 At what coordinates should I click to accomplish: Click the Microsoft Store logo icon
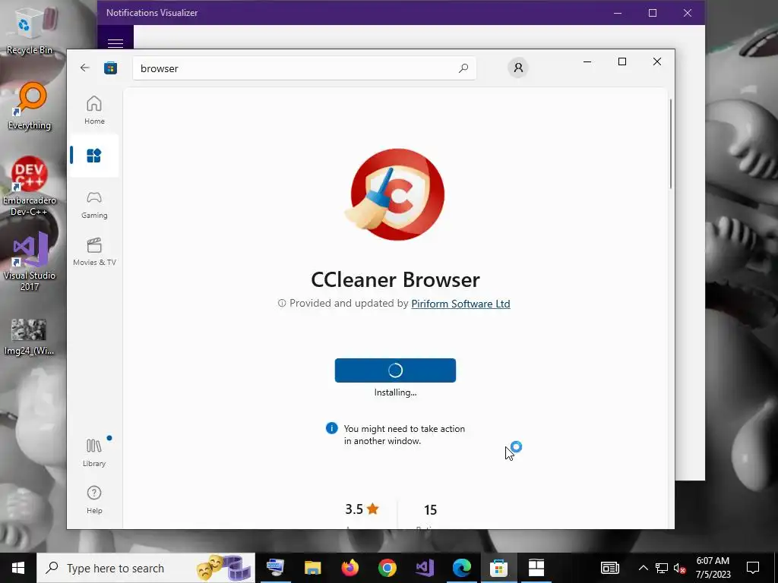110,68
